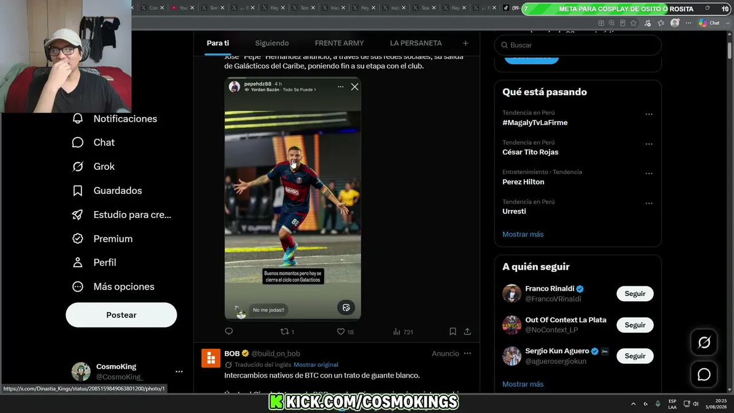Click Mostrar más under trends
This screenshot has height=413, width=734.
pos(523,234)
